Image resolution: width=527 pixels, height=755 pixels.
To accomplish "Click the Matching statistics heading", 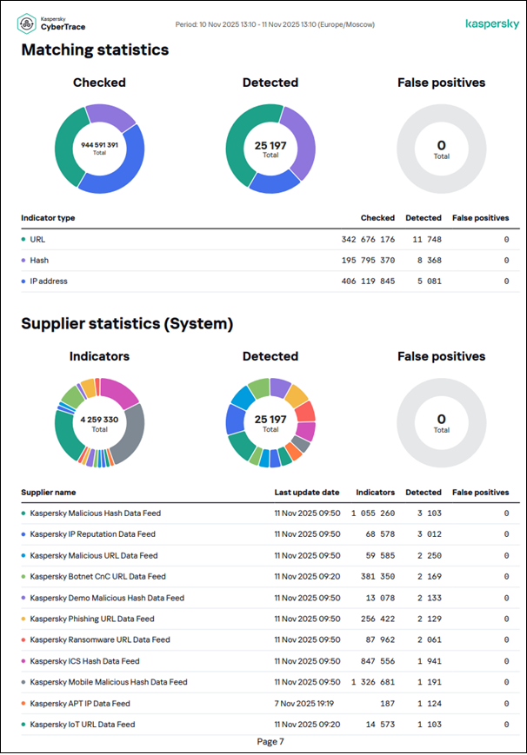I will point(95,50).
